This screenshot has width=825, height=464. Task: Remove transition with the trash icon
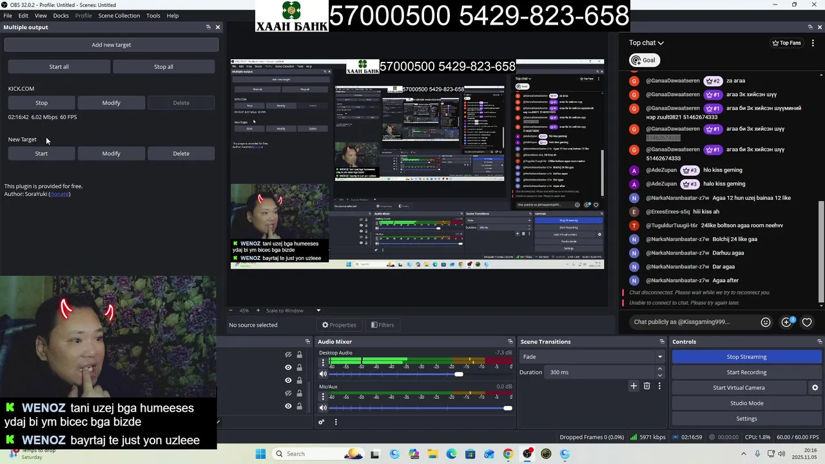tap(646, 386)
